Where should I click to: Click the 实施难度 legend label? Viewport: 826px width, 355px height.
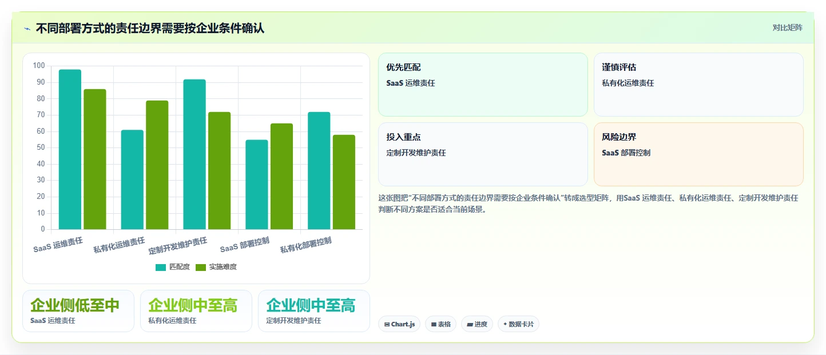point(223,267)
